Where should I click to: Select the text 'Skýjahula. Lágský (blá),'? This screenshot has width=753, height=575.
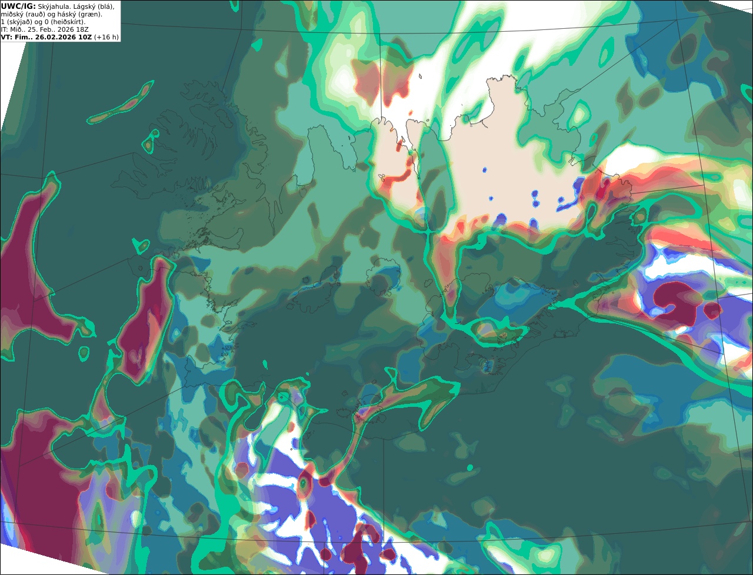[76, 6]
